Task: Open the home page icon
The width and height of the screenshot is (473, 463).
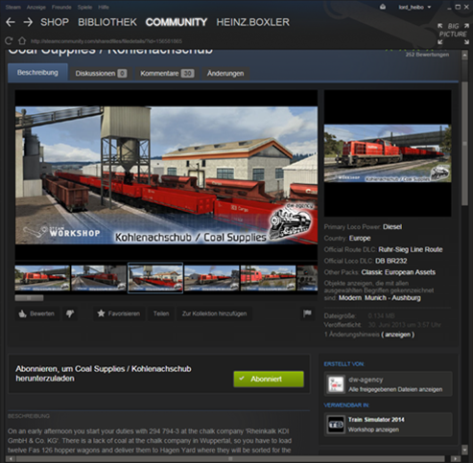Action: (22, 41)
